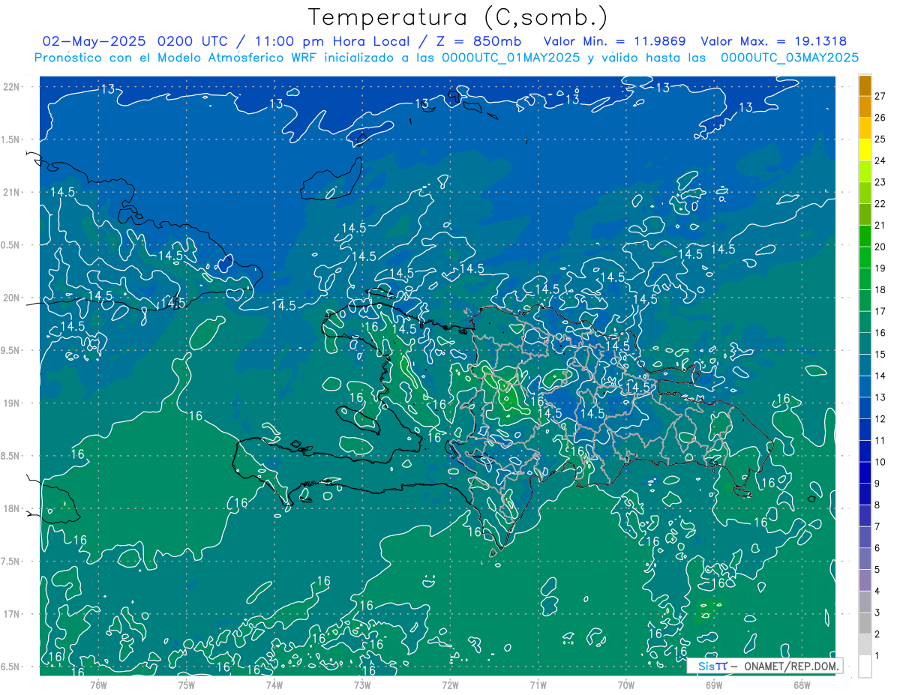
Task: Click the 19N latitude axis label
Action: [x=13, y=403]
